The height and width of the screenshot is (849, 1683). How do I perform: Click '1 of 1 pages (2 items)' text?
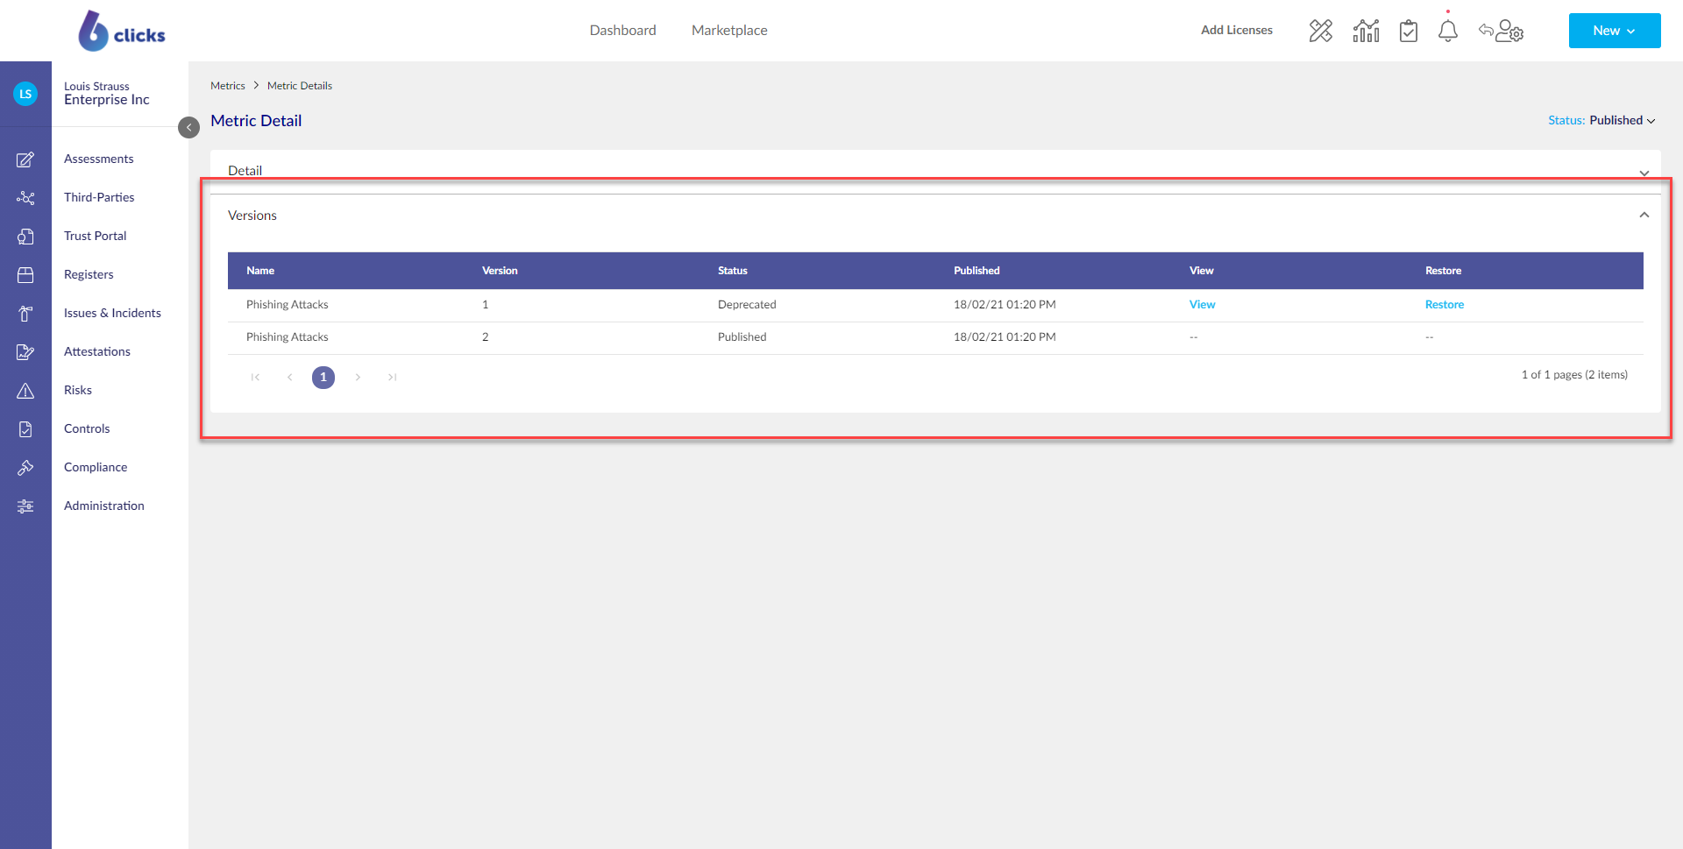pos(1574,375)
